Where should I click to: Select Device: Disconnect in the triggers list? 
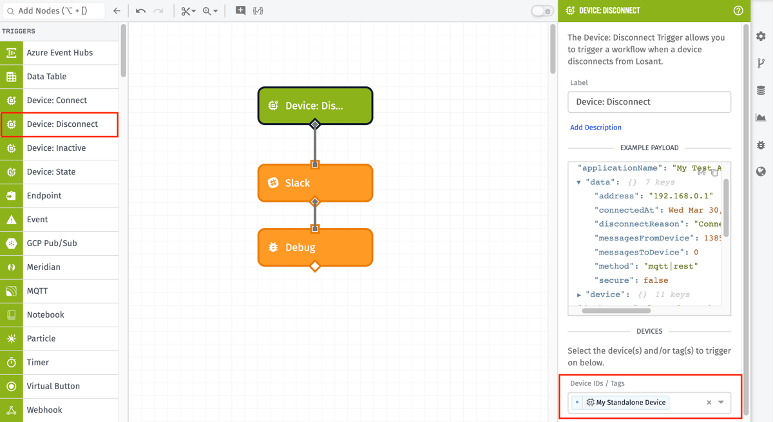point(59,124)
